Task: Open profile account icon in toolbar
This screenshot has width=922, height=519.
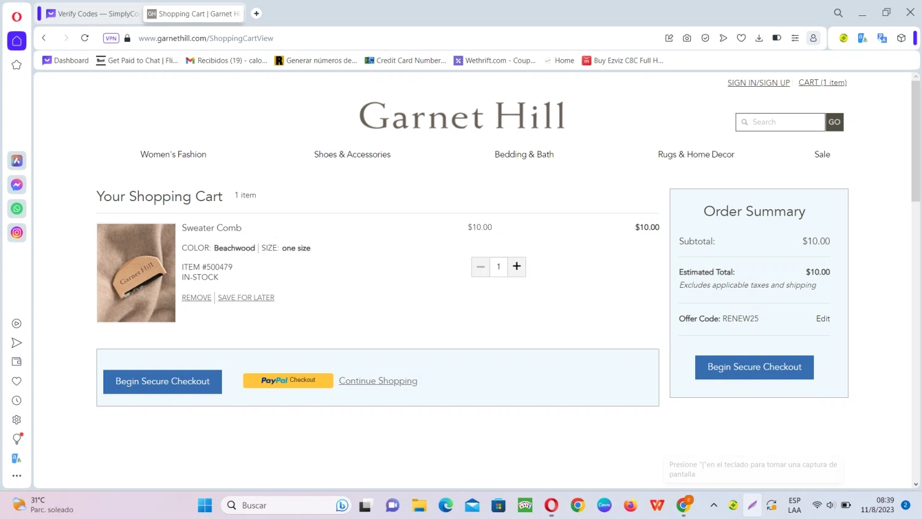Action: click(x=813, y=38)
